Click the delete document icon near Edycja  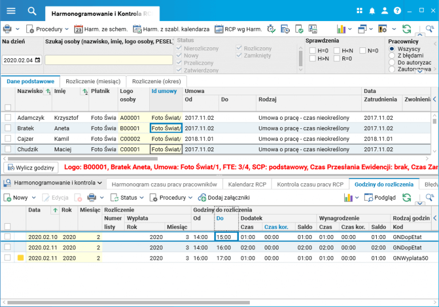pyautogui.click(x=78, y=197)
